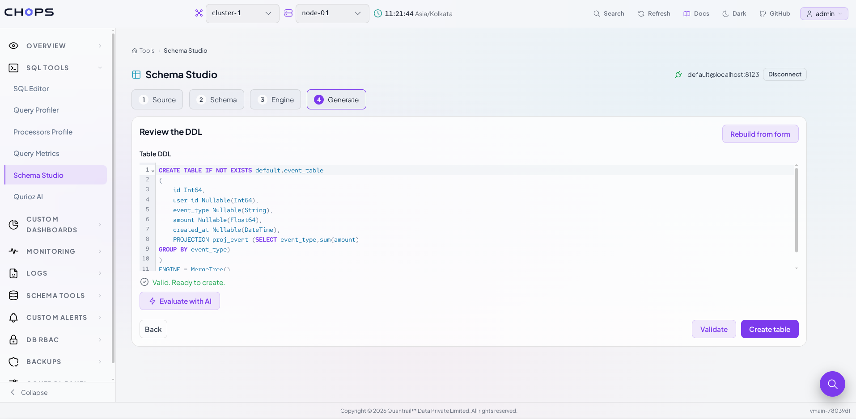Open Query Profiler in sidebar
Screen dimensions: 856x419
[x=55, y=110]
